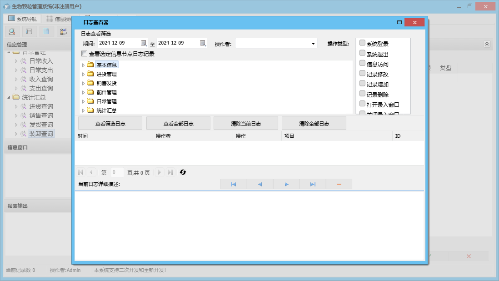Expand the 日常收入 node in sidebar
499x281 pixels.
(x=16, y=61)
